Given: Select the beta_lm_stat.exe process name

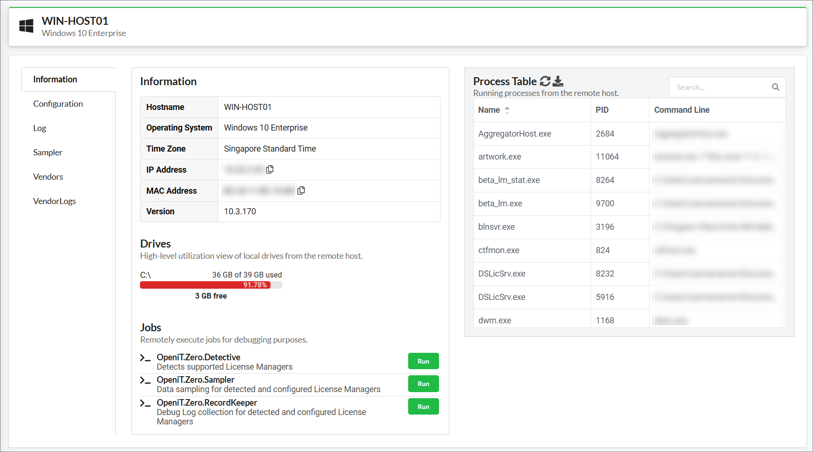Looking at the screenshot, I should pyautogui.click(x=509, y=180).
